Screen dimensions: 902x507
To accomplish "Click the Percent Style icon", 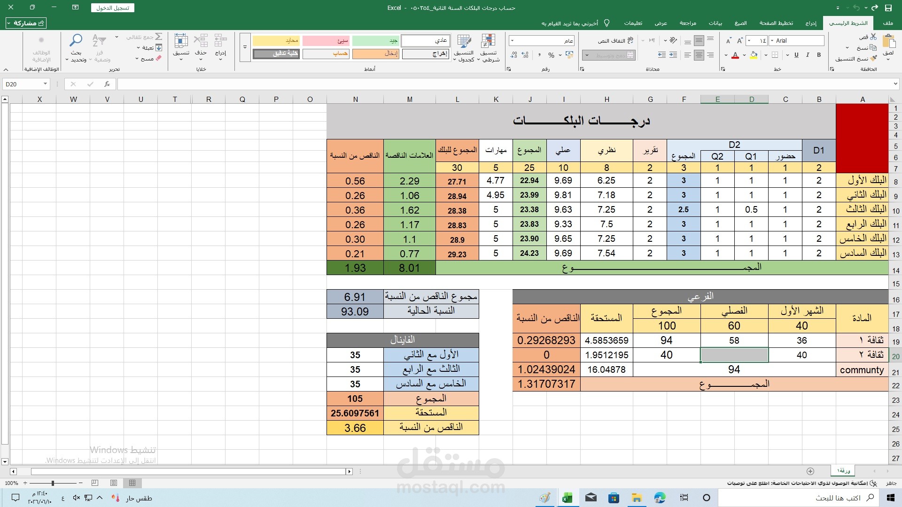I will coord(552,55).
